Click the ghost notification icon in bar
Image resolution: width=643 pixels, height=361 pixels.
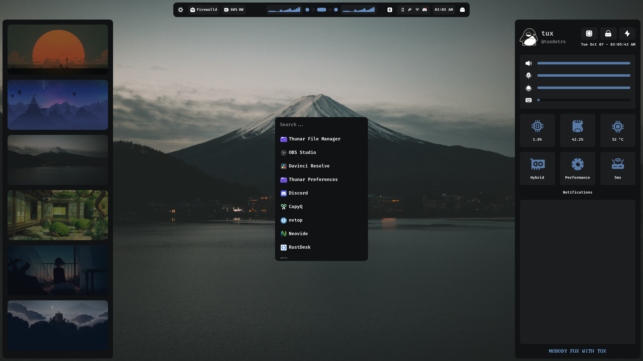pyautogui.click(x=462, y=10)
